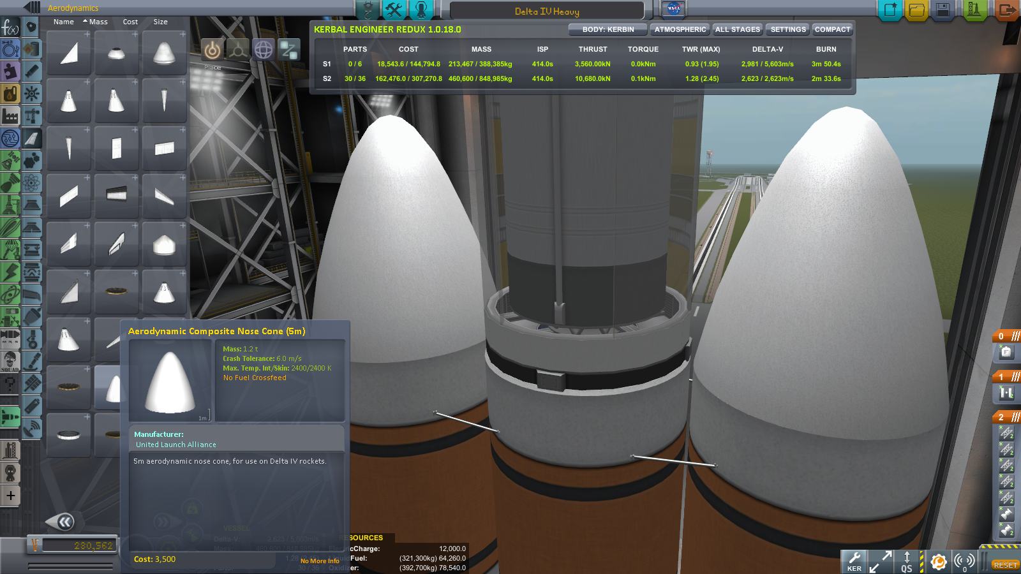Open the orange gear toolbar button

[938, 561]
